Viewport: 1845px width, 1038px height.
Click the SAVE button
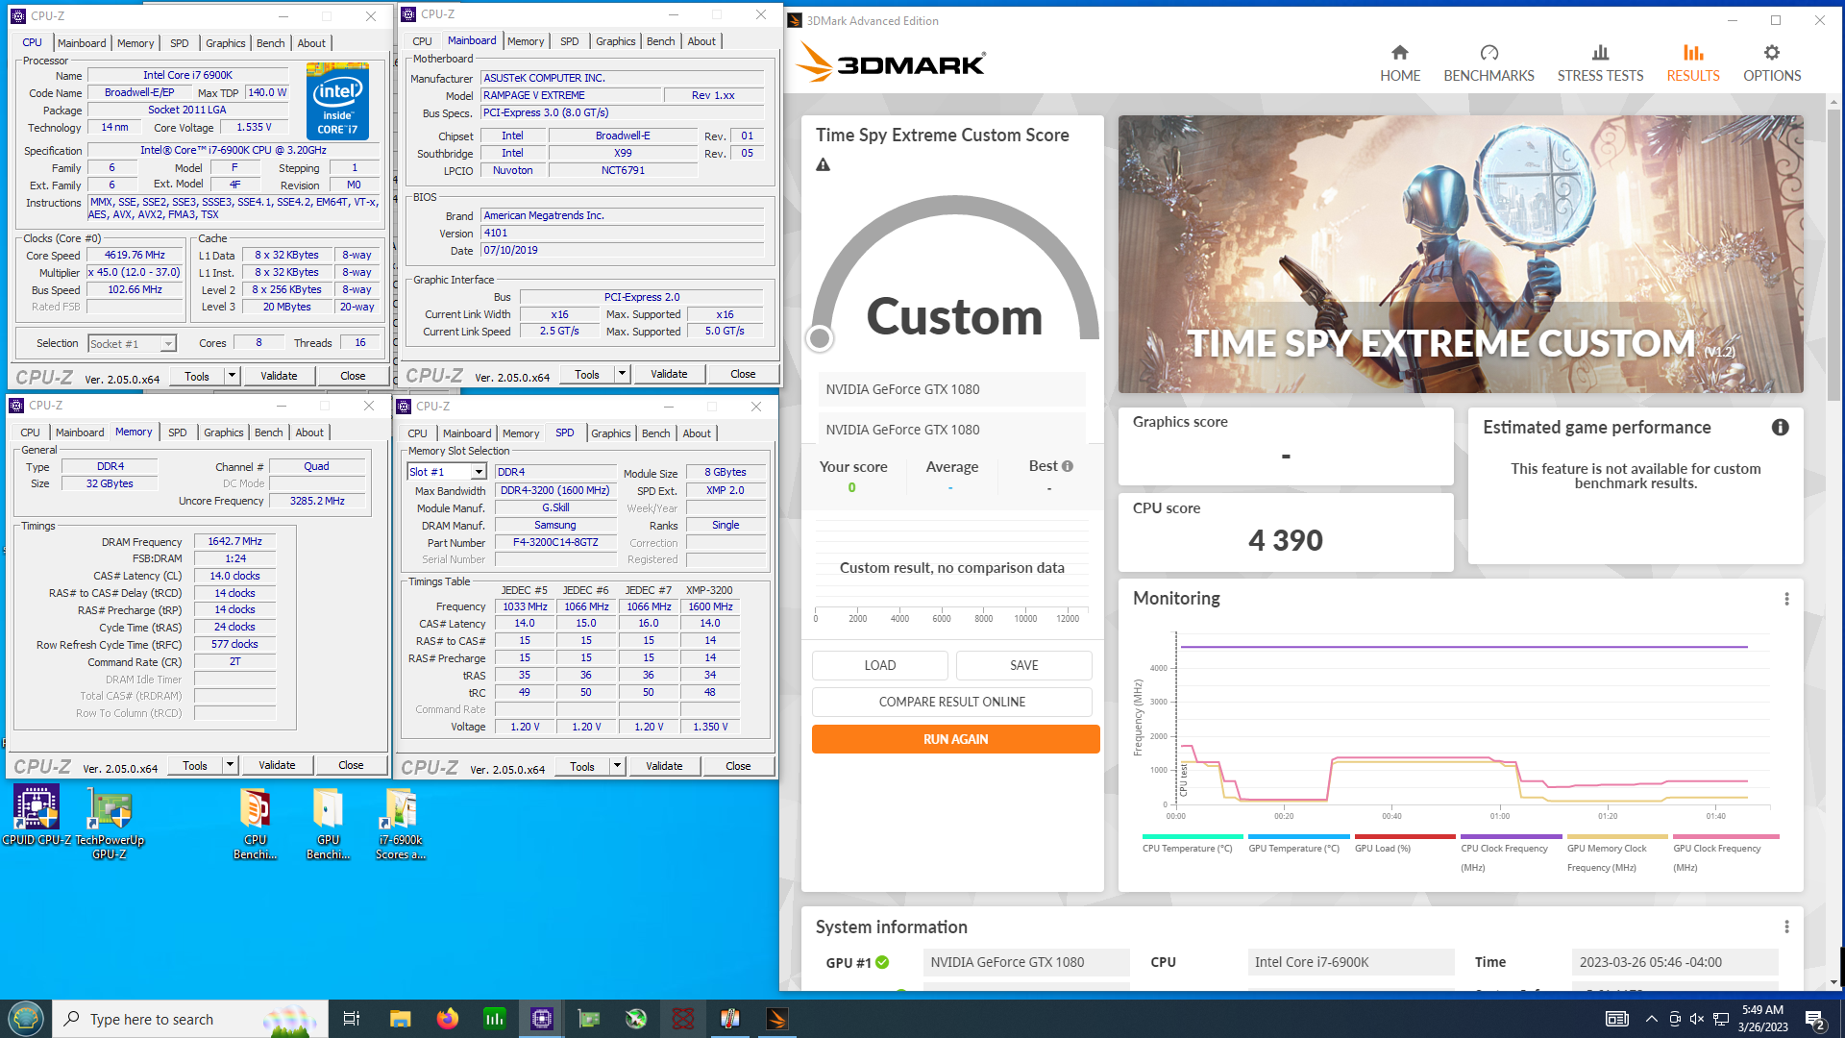1023,665
